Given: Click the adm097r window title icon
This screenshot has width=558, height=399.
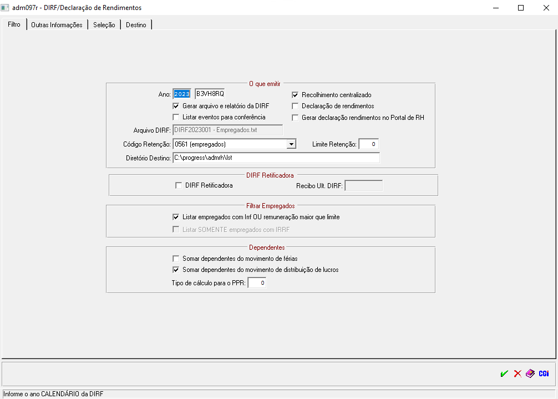Looking at the screenshot, I should pyautogui.click(x=4, y=7).
